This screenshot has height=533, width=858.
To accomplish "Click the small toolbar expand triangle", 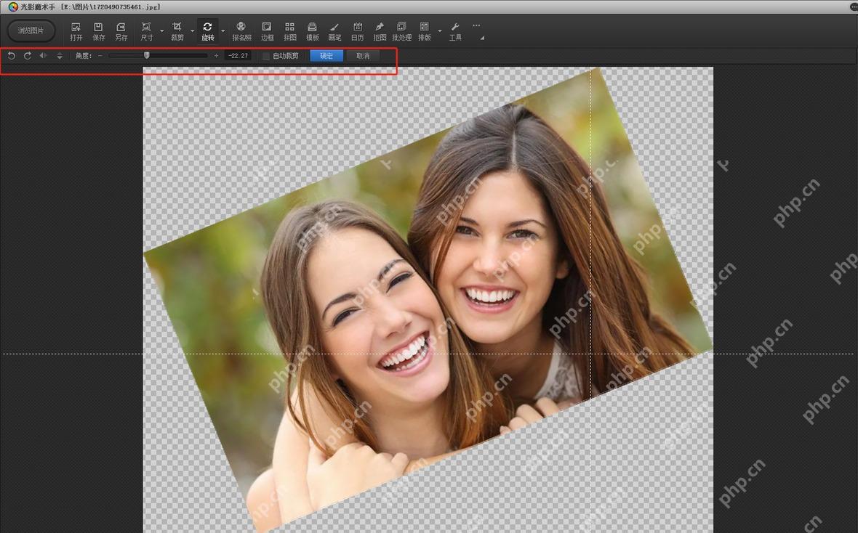I will [482, 38].
